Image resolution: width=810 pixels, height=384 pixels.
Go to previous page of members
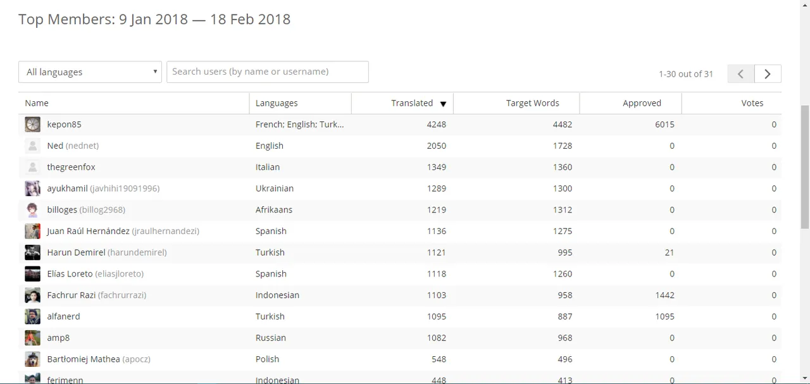(x=740, y=74)
